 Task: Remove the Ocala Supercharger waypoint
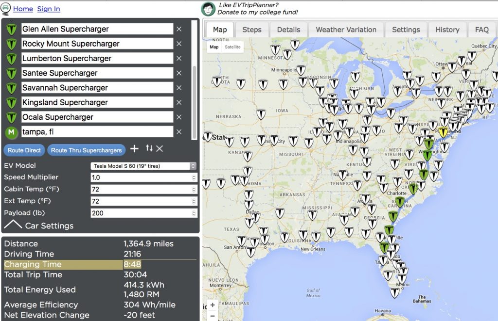tap(179, 117)
